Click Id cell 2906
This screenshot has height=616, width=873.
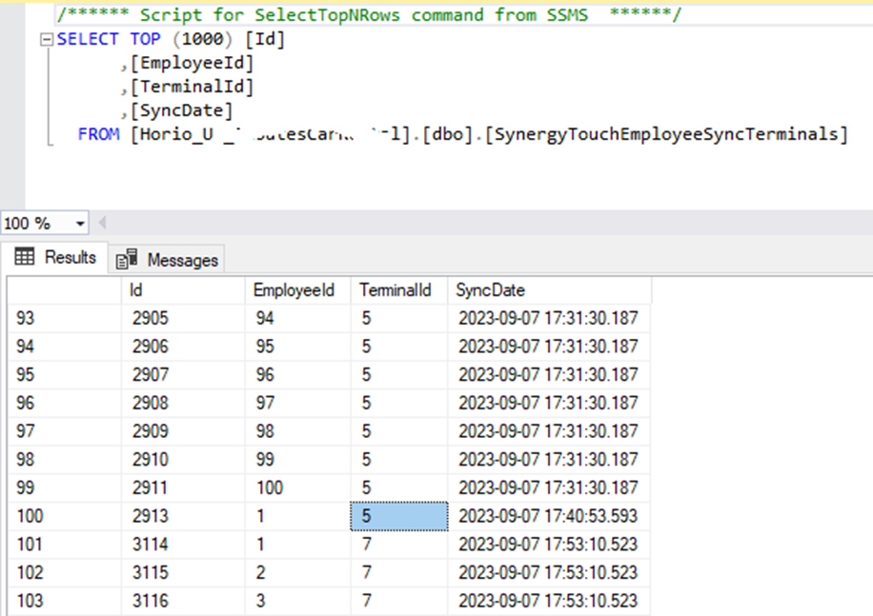(x=183, y=347)
